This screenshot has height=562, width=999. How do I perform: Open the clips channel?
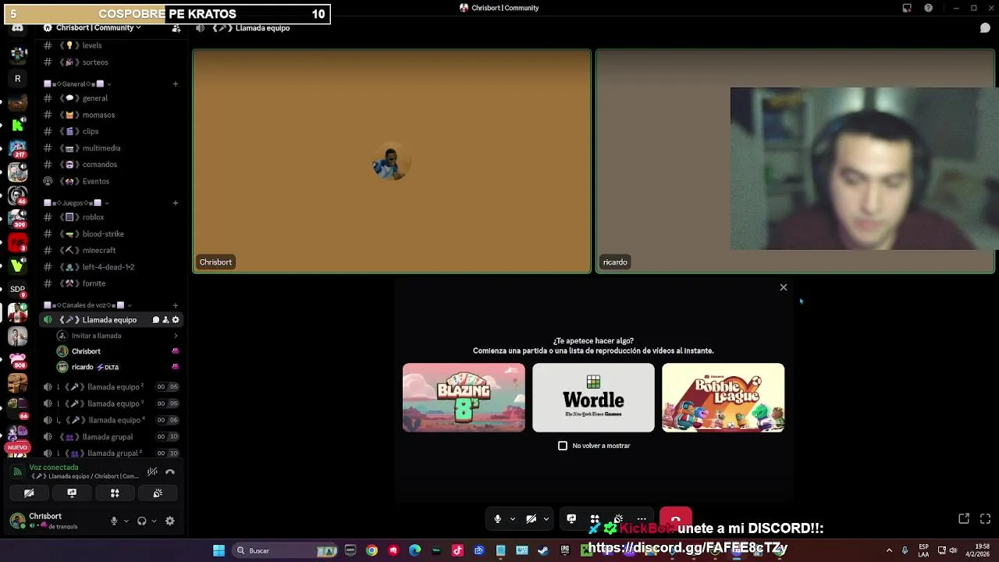click(111, 131)
